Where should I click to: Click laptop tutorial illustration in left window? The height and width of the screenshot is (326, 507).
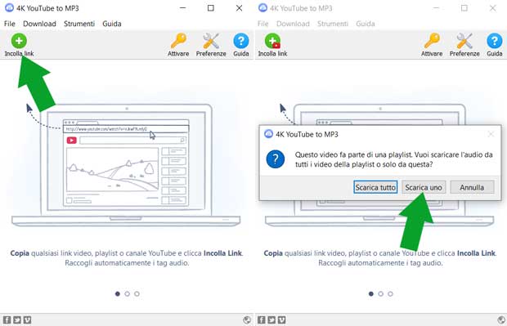click(126, 165)
